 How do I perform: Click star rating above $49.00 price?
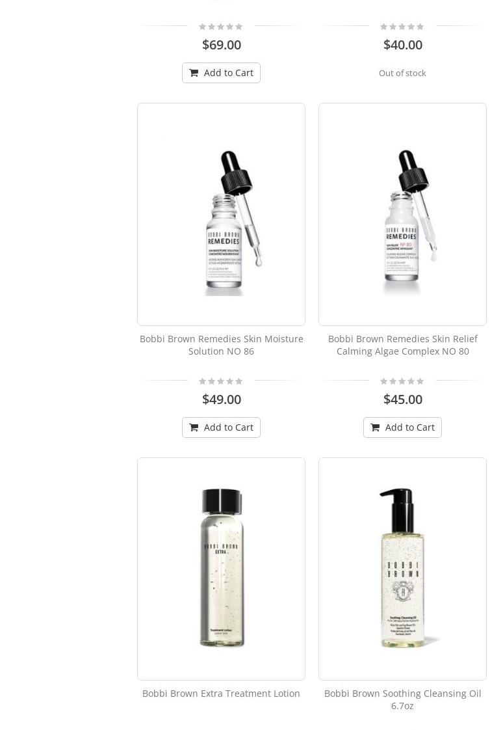point(221,381)
